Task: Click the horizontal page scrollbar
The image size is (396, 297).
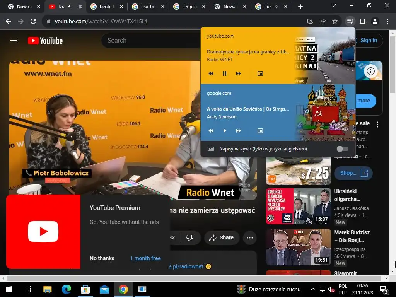Action: click(194, 278)
